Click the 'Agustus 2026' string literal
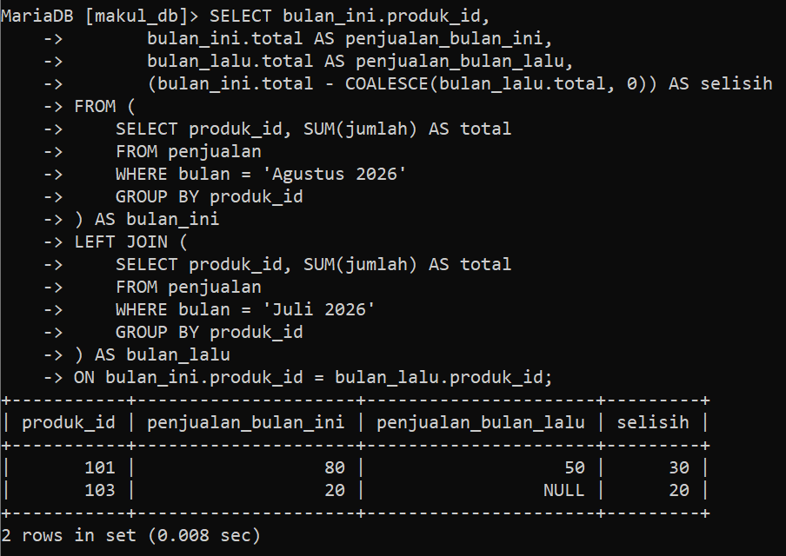Image resolution: width=786 pixels, height=556 pixels. point(335,174)
